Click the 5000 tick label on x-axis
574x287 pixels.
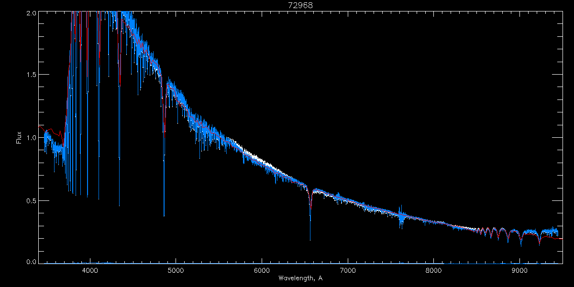pyautogui.click(x=176, y=270)
